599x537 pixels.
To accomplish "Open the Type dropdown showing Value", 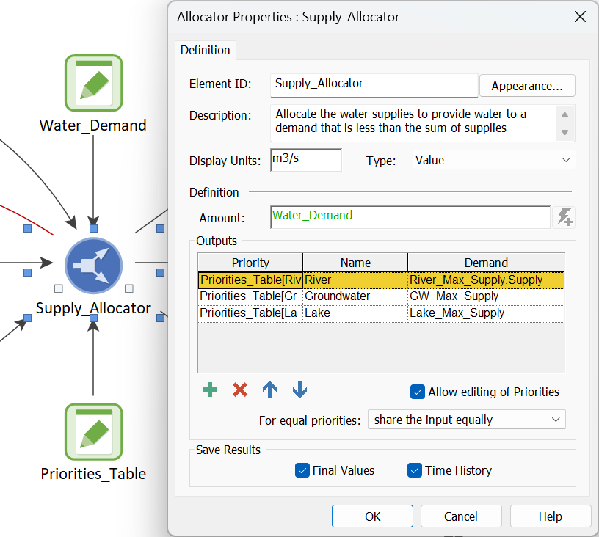I will click(494, 160).
